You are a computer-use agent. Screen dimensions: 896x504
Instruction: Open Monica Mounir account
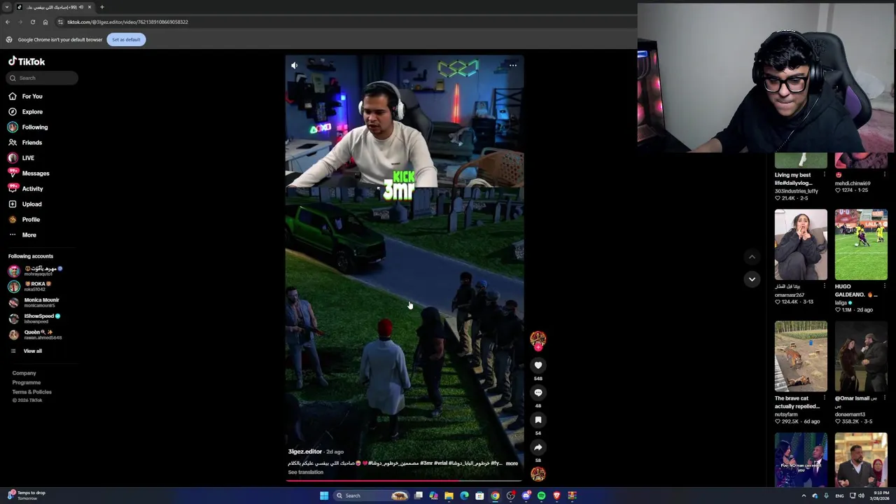(x=34, y=302)
